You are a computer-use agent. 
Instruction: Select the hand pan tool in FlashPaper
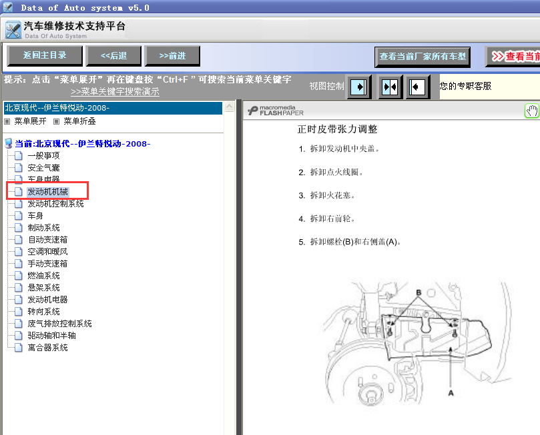tap(532, 111)
